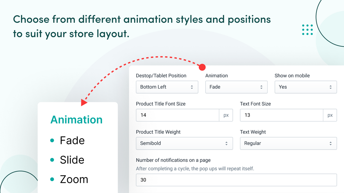Image resolution: width=344 pixels, height=193 pixels.
Task: Click the px unit label for Product Title Font Size
Action: [226, 115]
